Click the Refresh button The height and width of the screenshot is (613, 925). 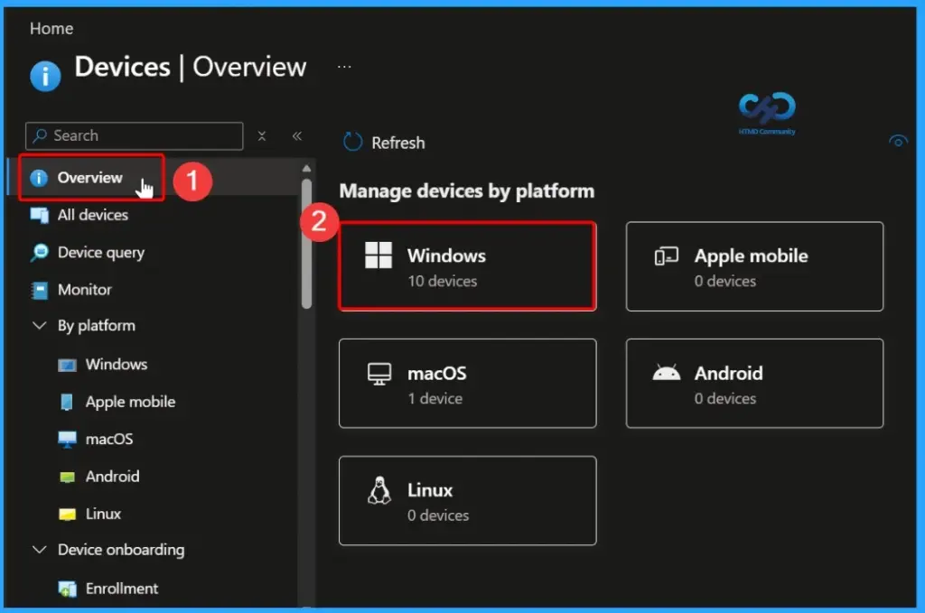click(384, 142)
